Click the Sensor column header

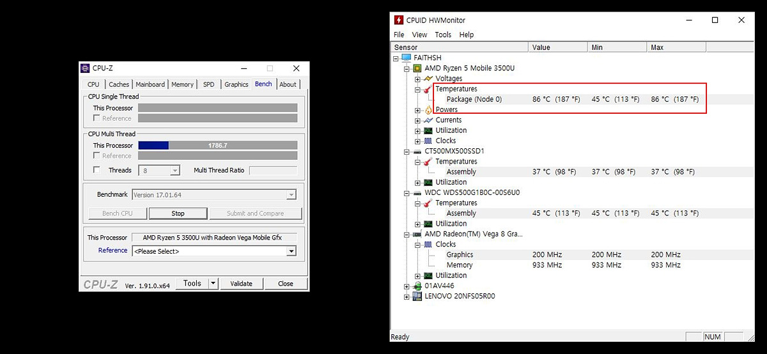[x=460, y=47]
